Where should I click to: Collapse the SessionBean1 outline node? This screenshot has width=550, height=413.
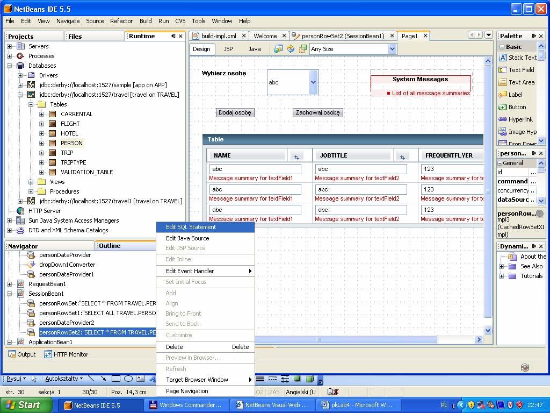coord(10,294)
